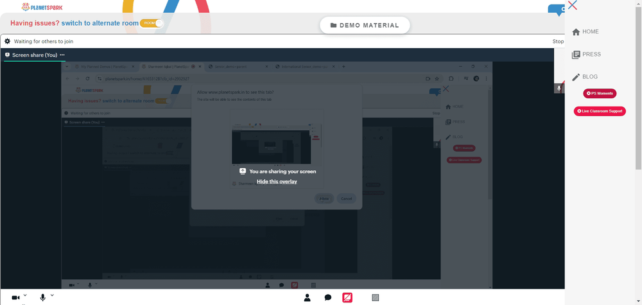
Task: Open the three-dot options on Screen share tab
Action: tap(62, 55)
